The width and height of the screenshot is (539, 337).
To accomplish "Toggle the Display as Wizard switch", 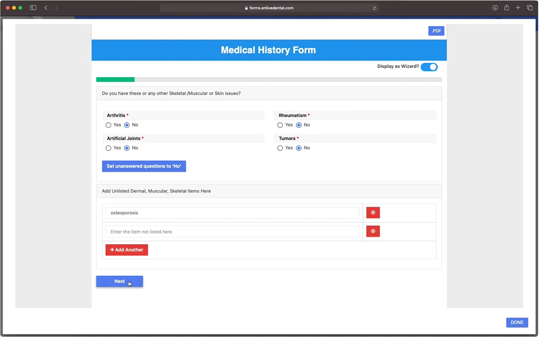I will click(429, 67).
